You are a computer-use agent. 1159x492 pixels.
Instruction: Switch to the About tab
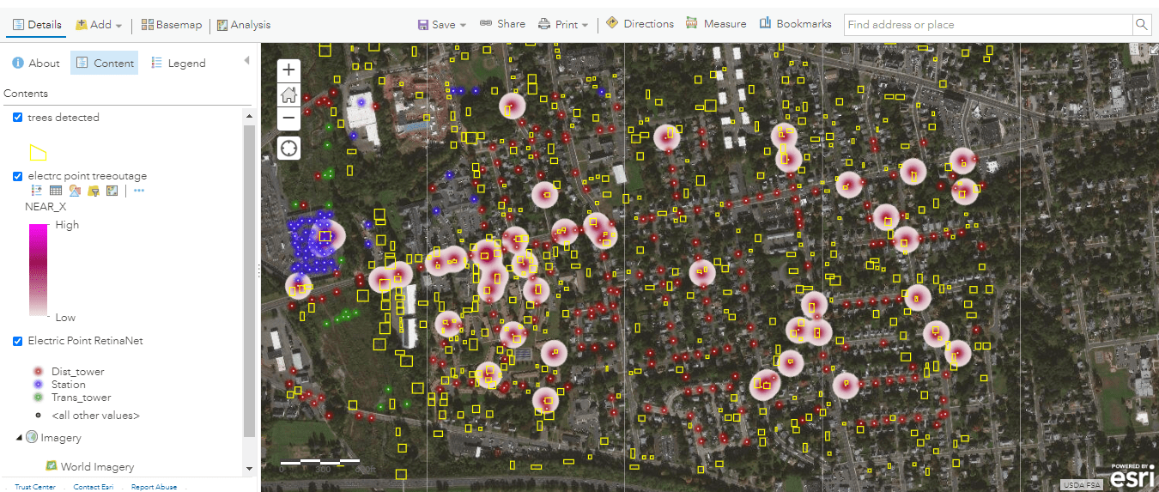(35, 63)
